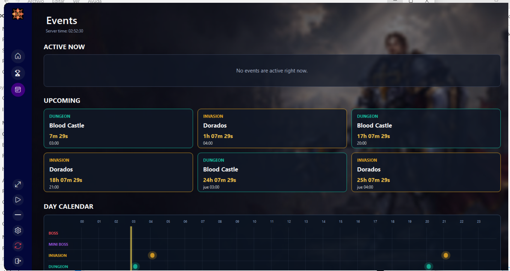
Task: Click the dungeon marker at 20 hours
Action: pyautogui.click(x=429, y=267)
